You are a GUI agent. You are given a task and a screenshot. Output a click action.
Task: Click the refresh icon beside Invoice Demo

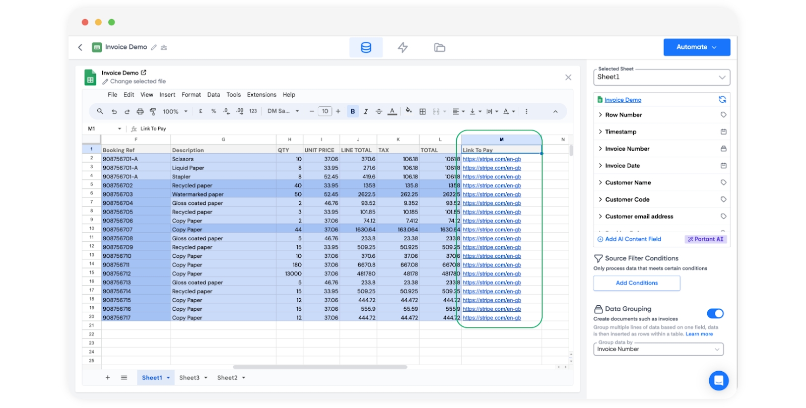click(722, 100)
